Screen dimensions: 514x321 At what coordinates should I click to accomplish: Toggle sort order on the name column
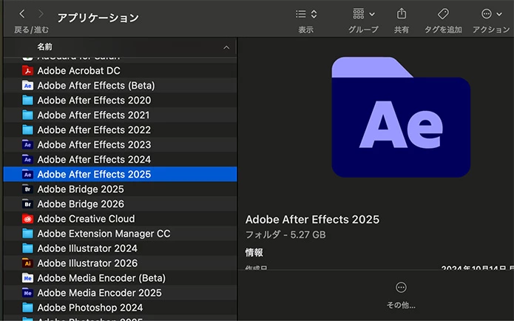[226, 47]
